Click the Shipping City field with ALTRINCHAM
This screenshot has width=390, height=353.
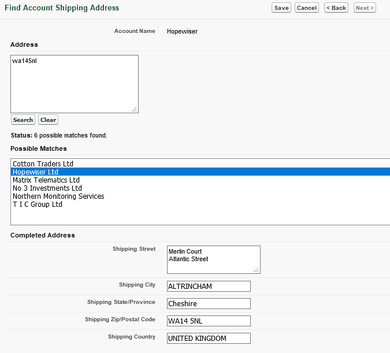tap(209, 287)
